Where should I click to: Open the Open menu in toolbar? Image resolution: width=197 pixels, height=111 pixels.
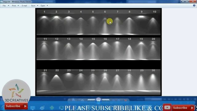43,6
